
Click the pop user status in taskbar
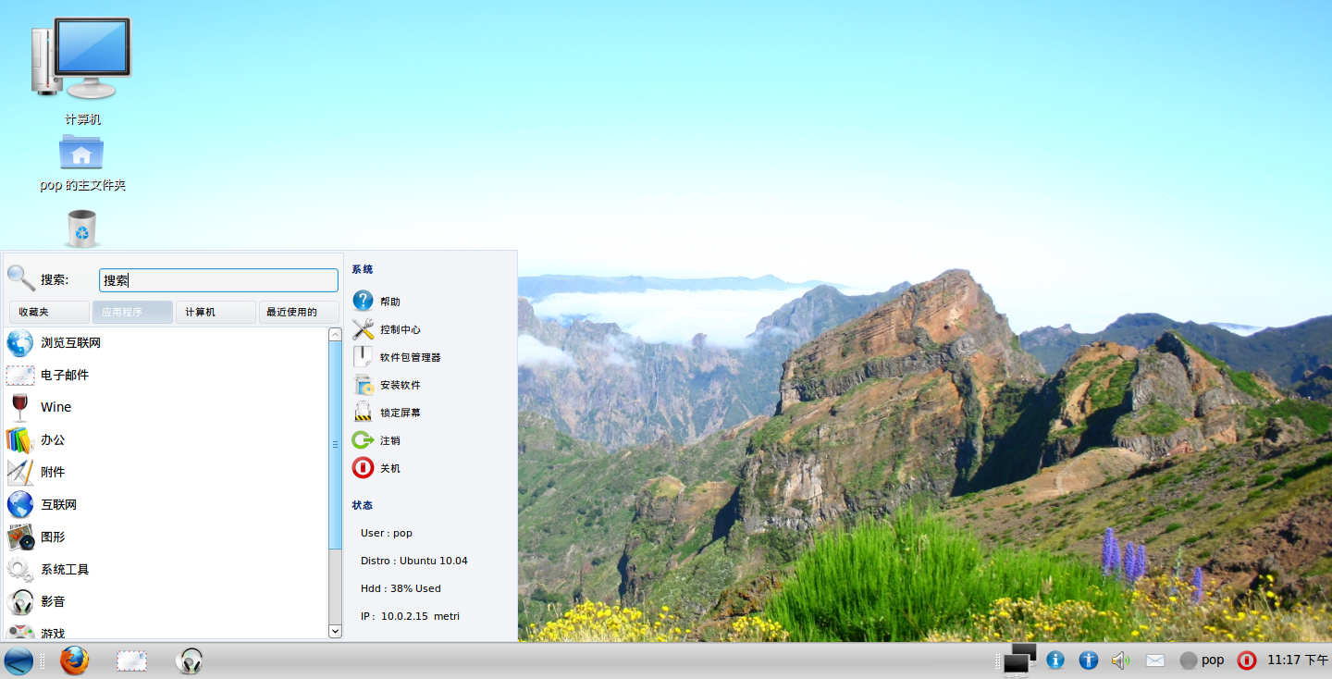point(1202,660)
